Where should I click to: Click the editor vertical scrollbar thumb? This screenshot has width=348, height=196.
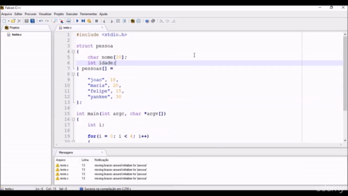coord(345,73)
